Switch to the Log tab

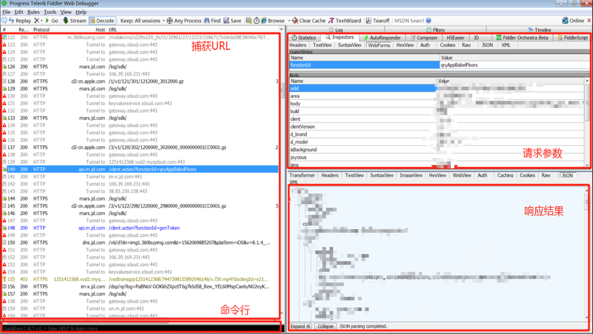click(x=336, y=30)
